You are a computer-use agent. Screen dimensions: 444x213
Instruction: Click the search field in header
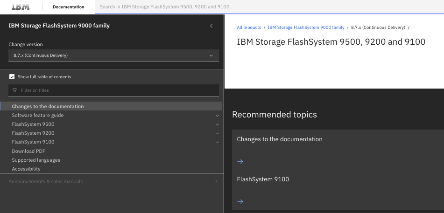(x=269, y=7)
